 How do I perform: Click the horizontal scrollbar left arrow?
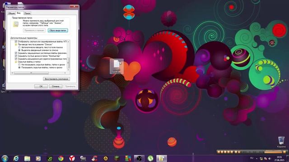click(x=12, y=73)
